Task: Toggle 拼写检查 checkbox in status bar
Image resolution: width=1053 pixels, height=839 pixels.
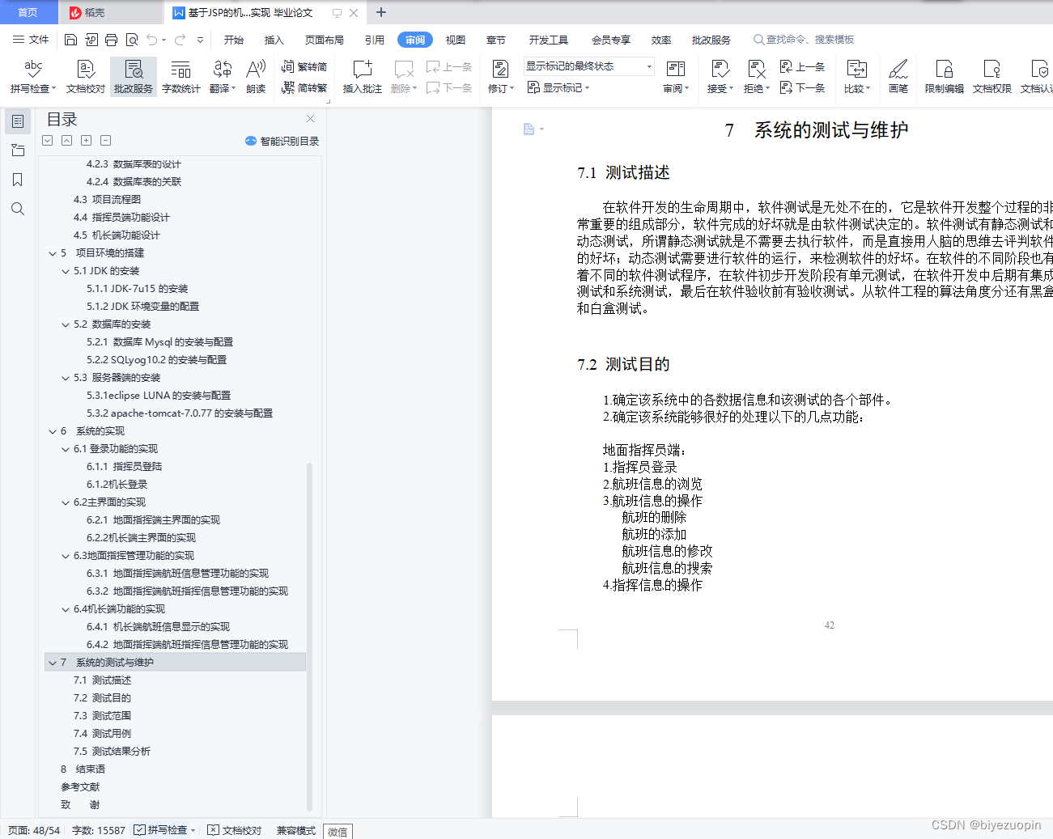Action: point(139,830)
